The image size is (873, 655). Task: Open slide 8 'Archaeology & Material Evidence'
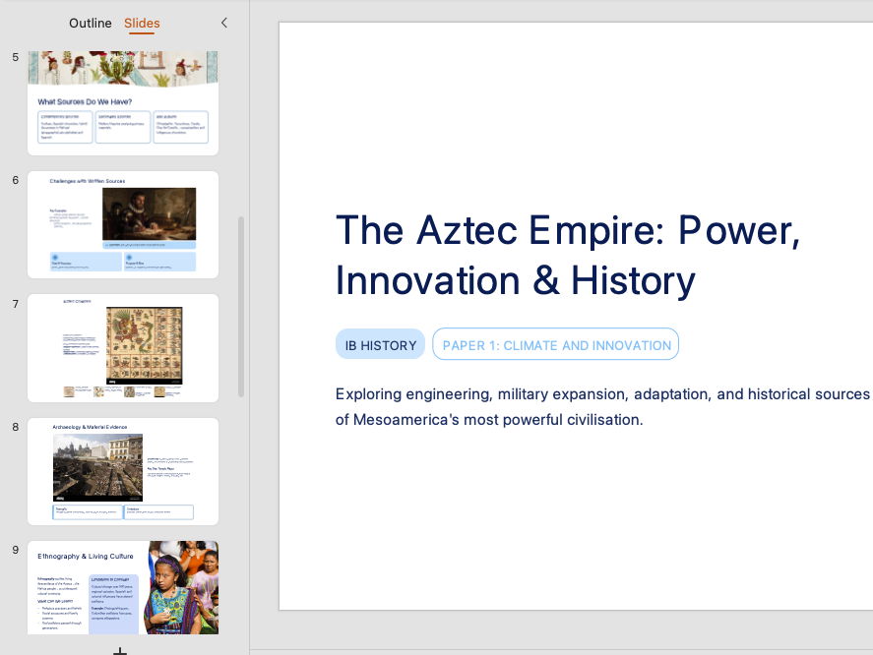pyautogui.click(x=122, y=470)
